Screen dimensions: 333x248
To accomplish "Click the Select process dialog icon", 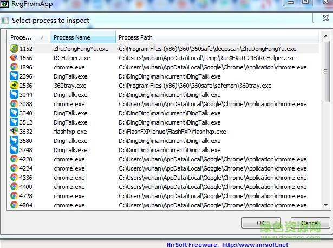I will pyautogui.click(x=5, y=21).
